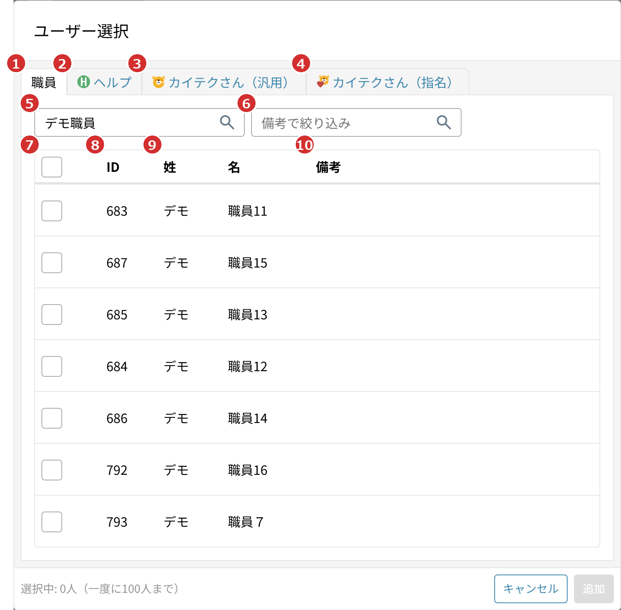Click the ID cell 793

(x=117, y=522)
